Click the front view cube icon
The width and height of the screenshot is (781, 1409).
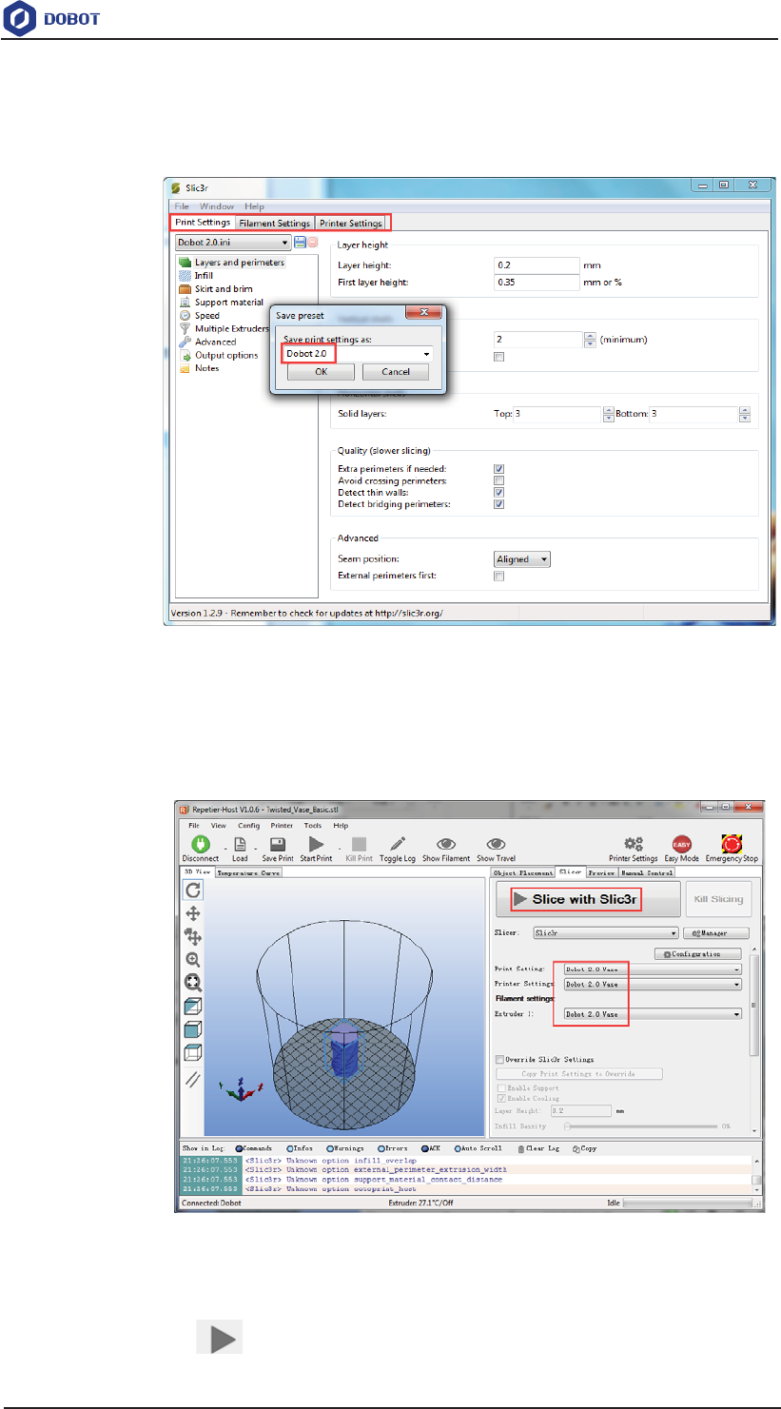[192, 1029]
